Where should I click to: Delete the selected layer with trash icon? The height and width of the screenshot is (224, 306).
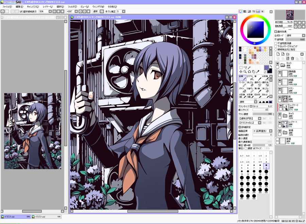(x=292, y=58)
